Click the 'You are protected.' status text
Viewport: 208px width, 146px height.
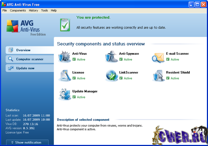[x=93, y=18]
